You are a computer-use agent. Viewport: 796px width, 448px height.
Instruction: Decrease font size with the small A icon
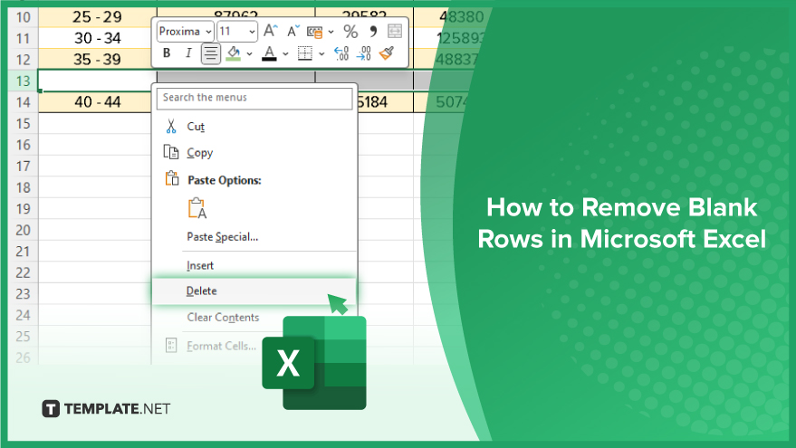point(293,32)
